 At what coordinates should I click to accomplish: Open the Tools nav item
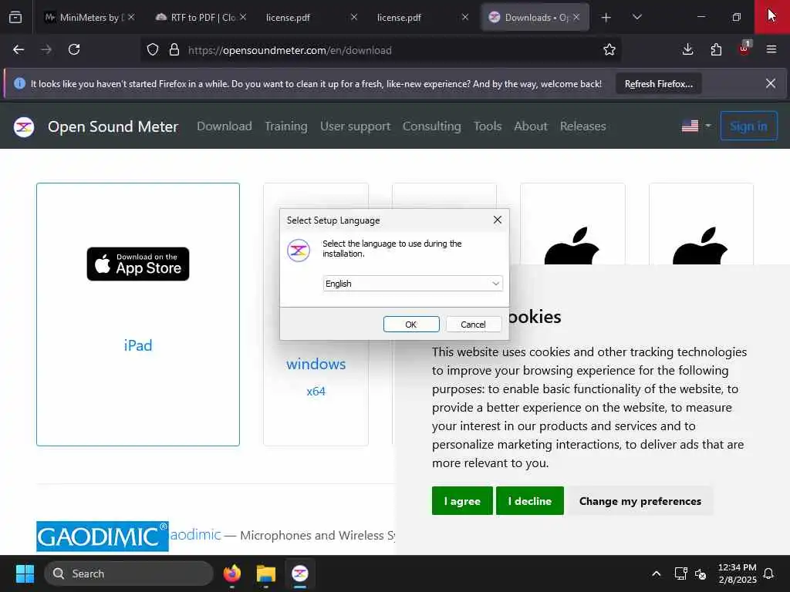488,126
